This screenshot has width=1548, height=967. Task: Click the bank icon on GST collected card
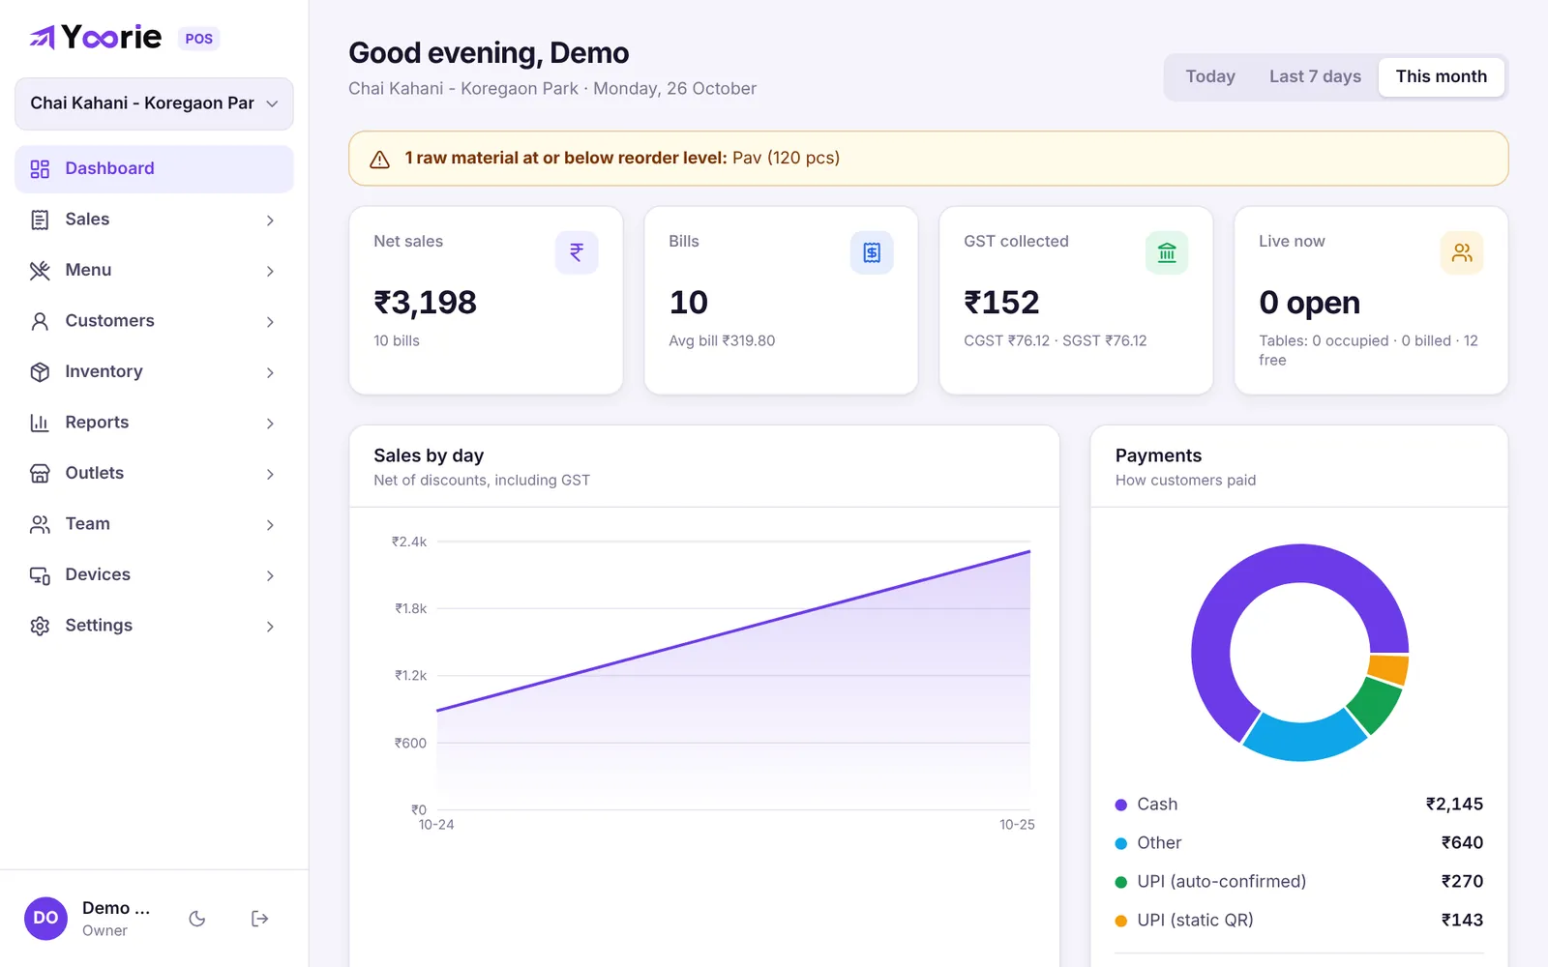(x=1167, y=252)
